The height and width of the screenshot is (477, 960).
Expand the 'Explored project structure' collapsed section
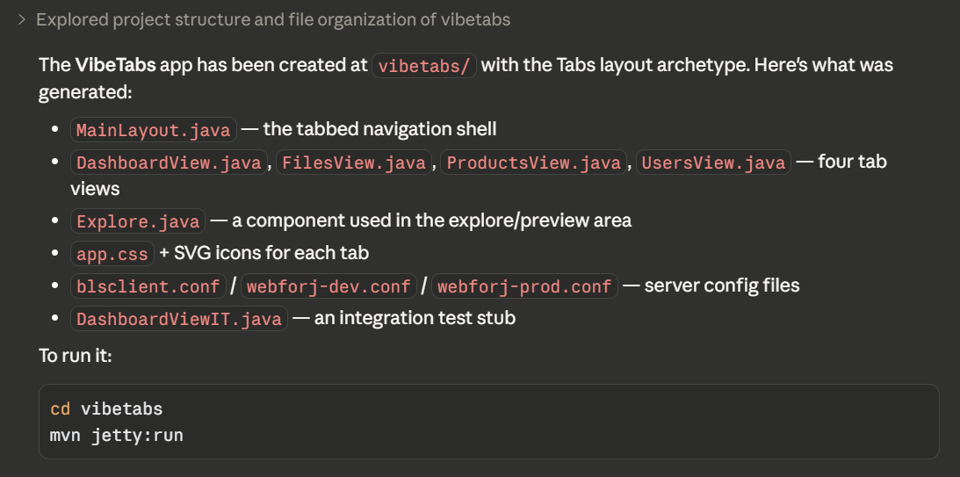pyautogui.click(x=22, y=19)
